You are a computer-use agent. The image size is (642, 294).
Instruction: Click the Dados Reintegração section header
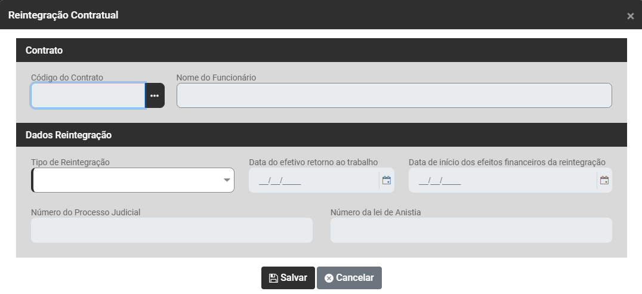(x=69, y=135)
